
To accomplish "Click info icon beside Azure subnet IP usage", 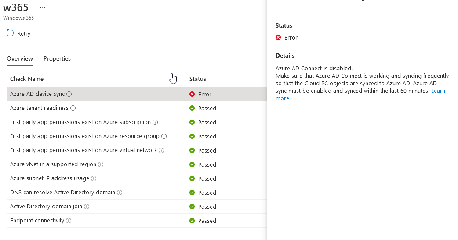I will tap(94, 178).
